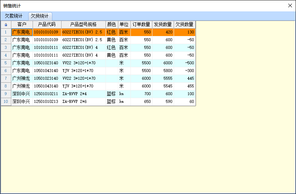Select row number 10 header
This screenshot has width=296, height=194.
pos(6,101)
